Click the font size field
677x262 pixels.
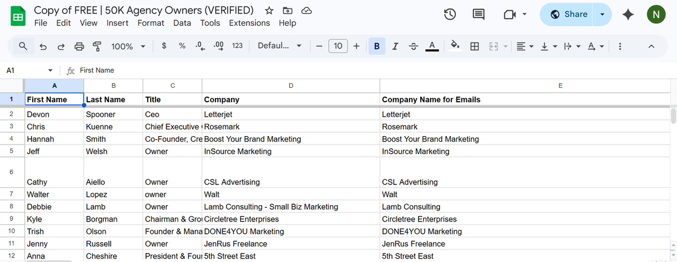pos(338,46)
